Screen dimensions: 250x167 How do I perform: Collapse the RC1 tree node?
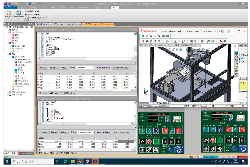click(8, 43)
